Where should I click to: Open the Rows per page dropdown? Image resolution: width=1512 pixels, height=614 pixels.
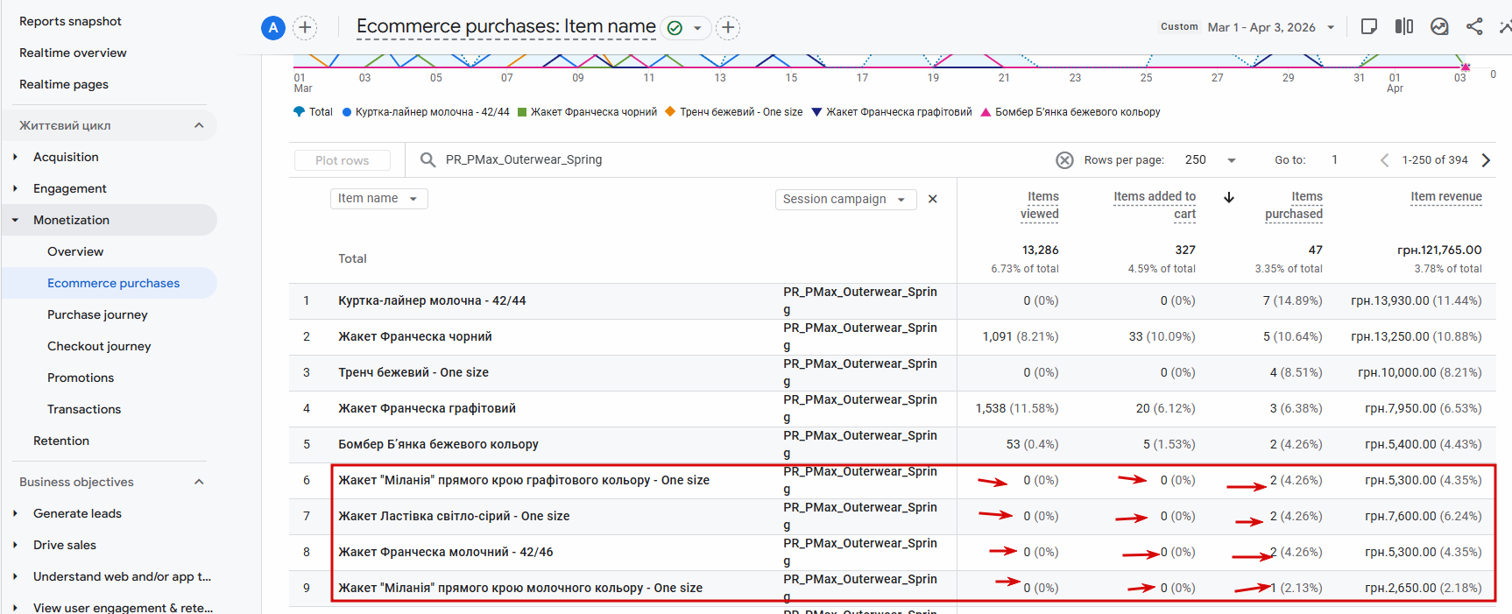click(x=1210, y=160)
